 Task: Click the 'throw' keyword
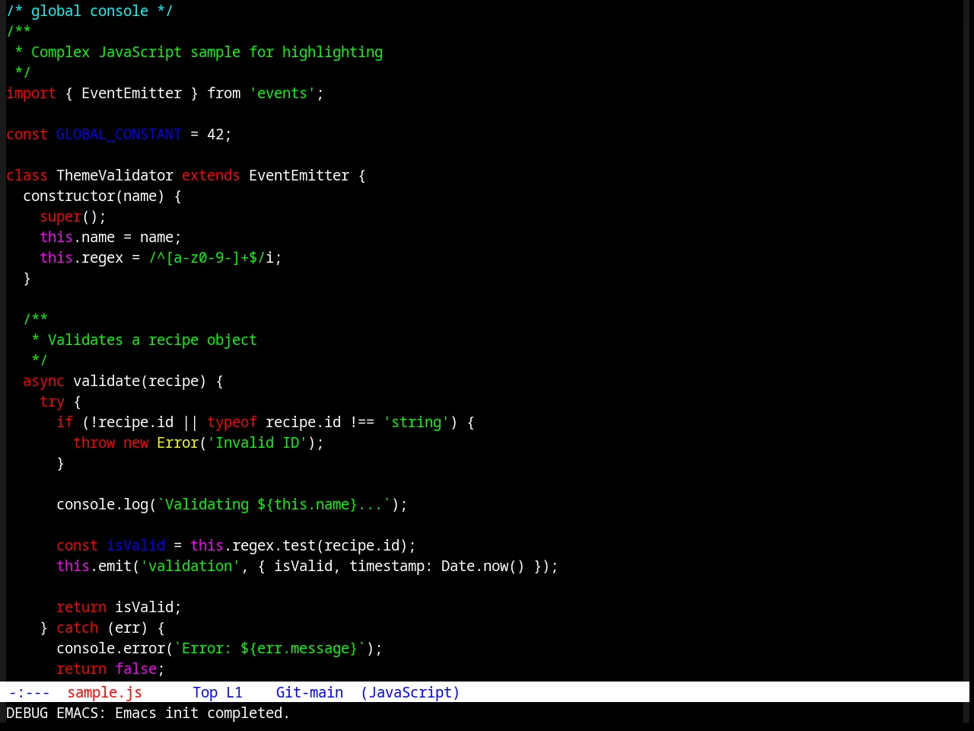[94, 442]
